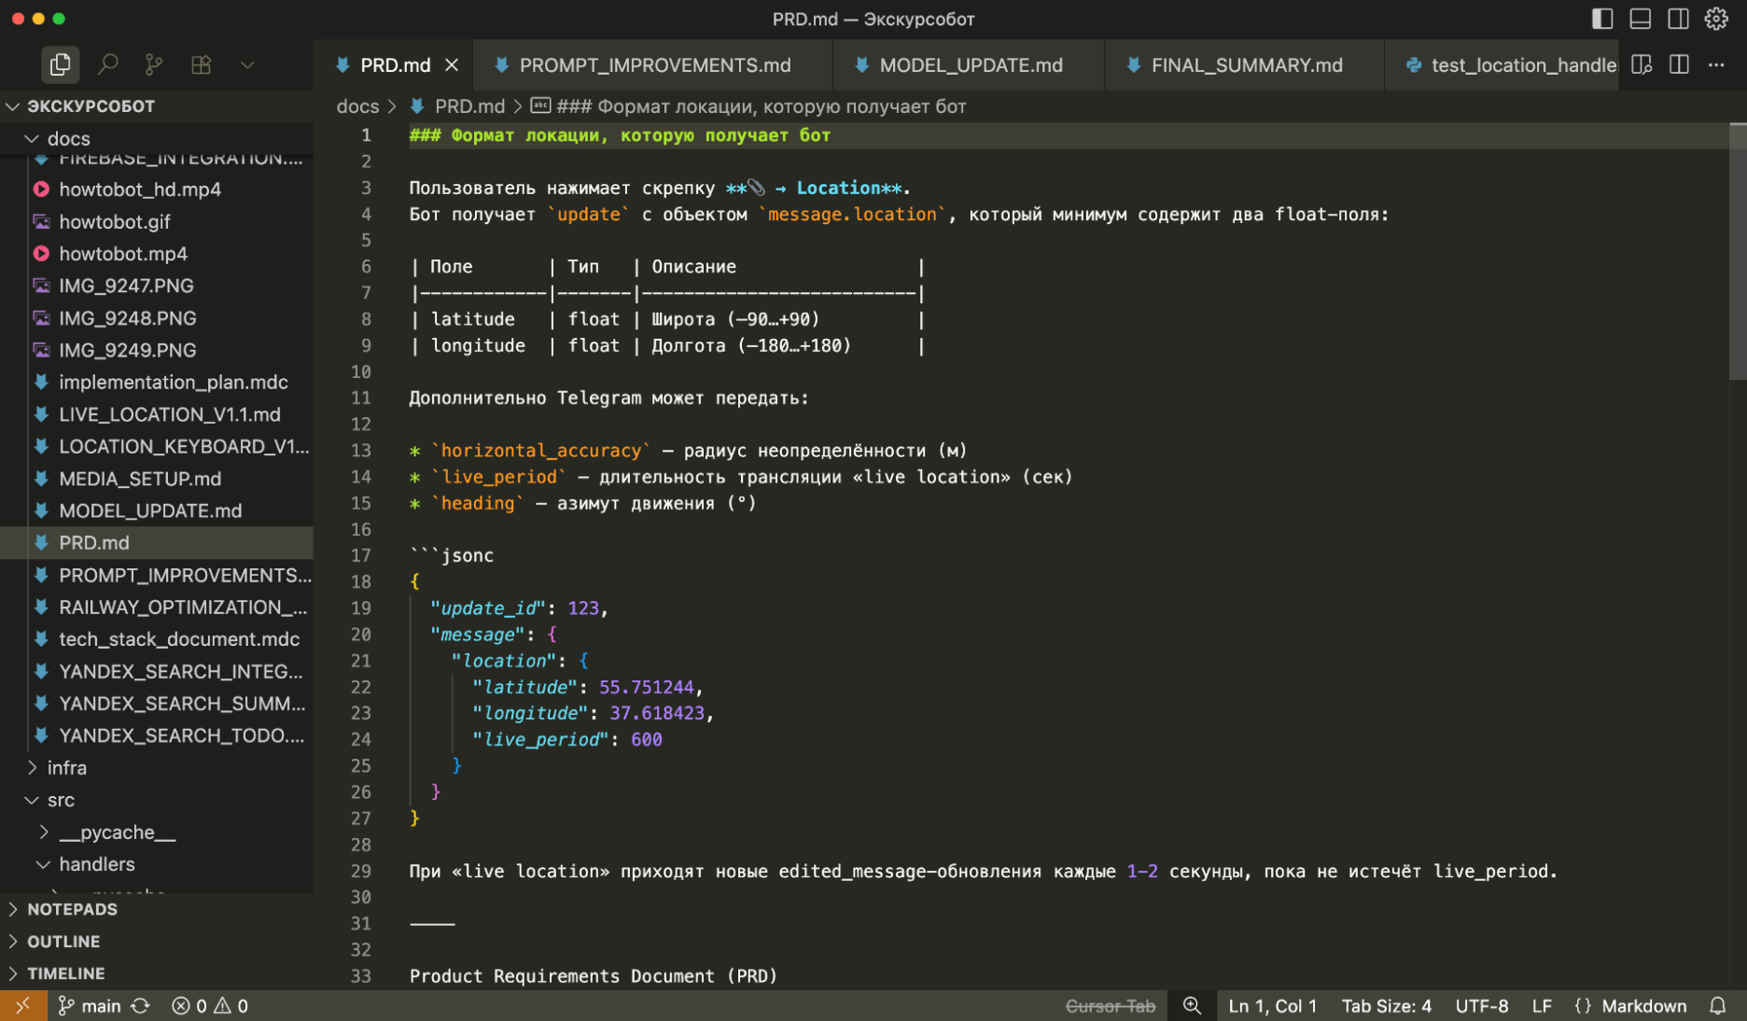Click the zoom magnifier in status bar
Viewport: 1747px width, 1021px height.
point(1192,1006)
